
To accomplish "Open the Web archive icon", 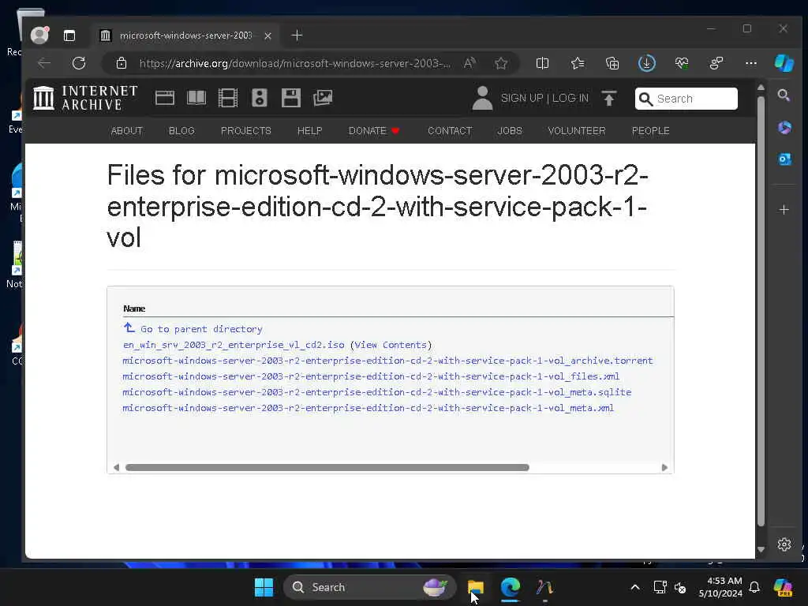I will pos(165,98).
